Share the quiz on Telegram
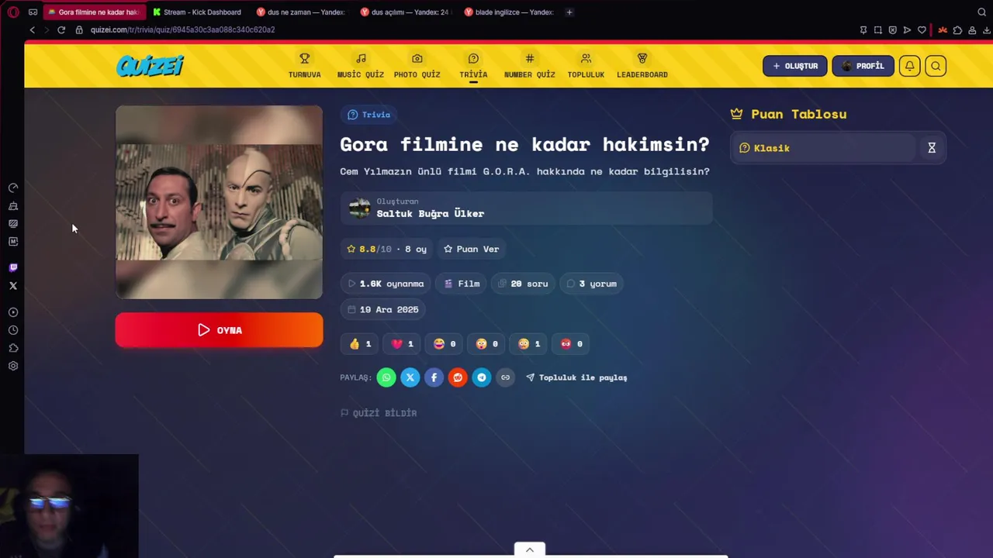The height and width of the screenshot is (558, 993). click(x=482, y=377)
